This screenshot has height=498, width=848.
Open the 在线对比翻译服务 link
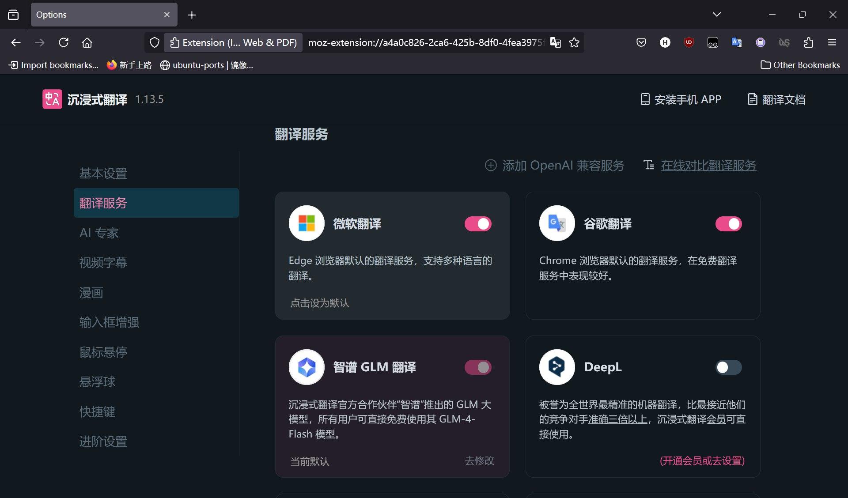click(x=708, y=166)
